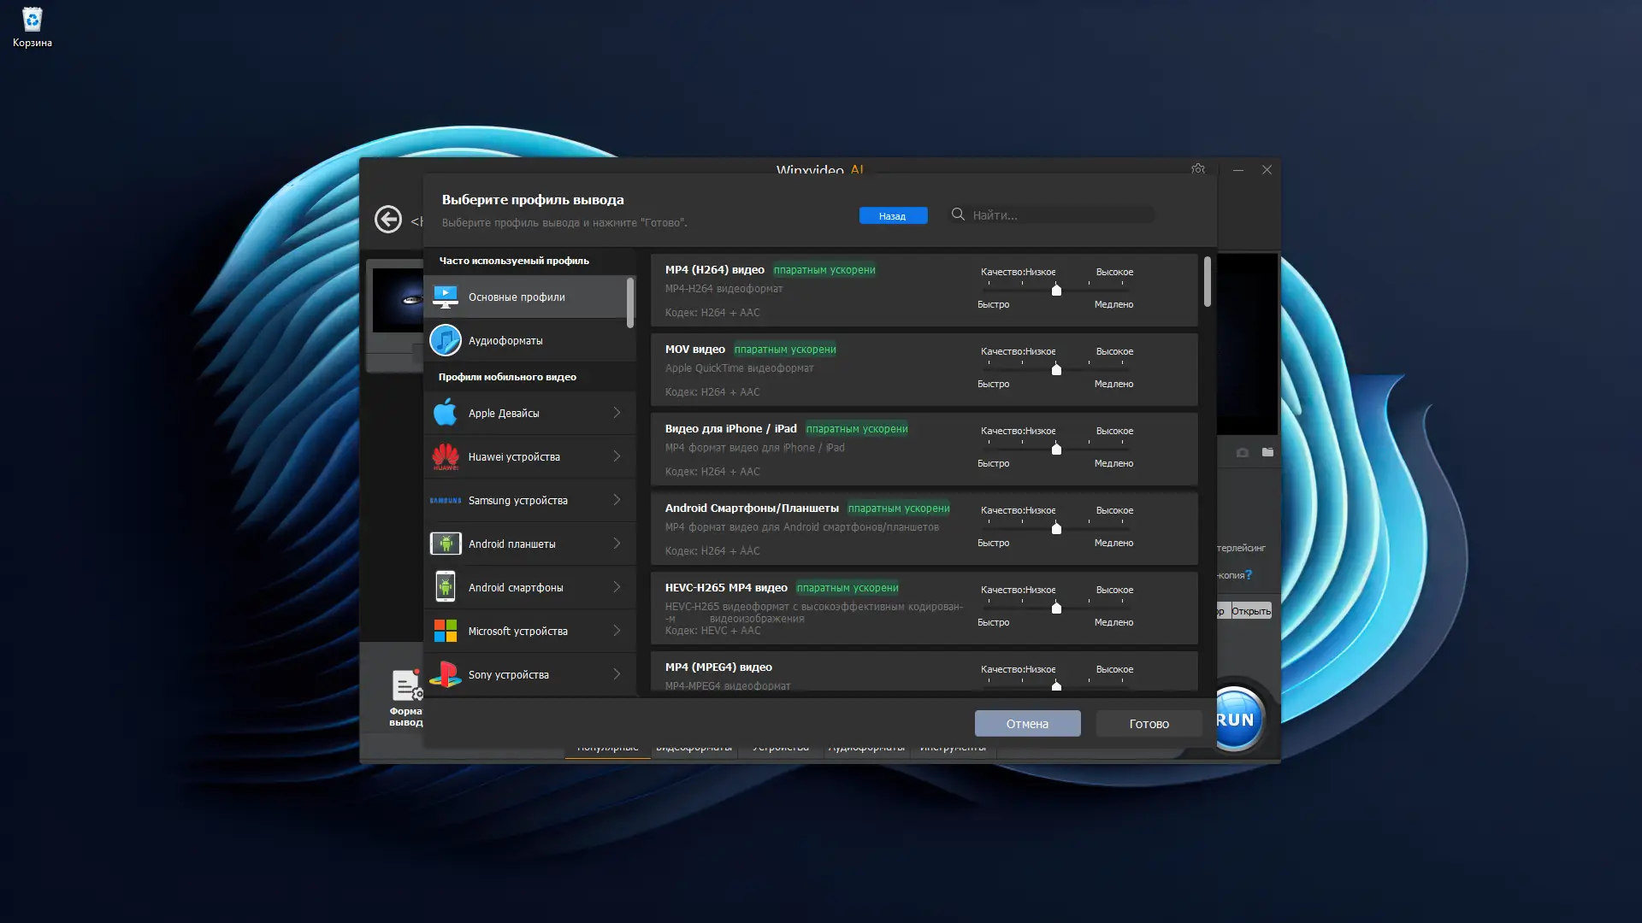Screen dimensions: 1642x923
Task: Click the Найти search field
Action: pyautogui.click(x=1060, y=215)
